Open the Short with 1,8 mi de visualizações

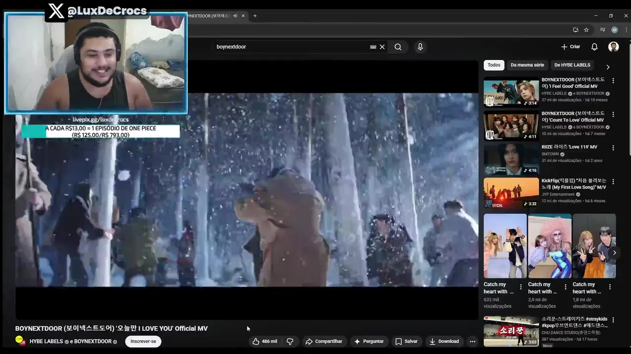[x=594, y=246]
